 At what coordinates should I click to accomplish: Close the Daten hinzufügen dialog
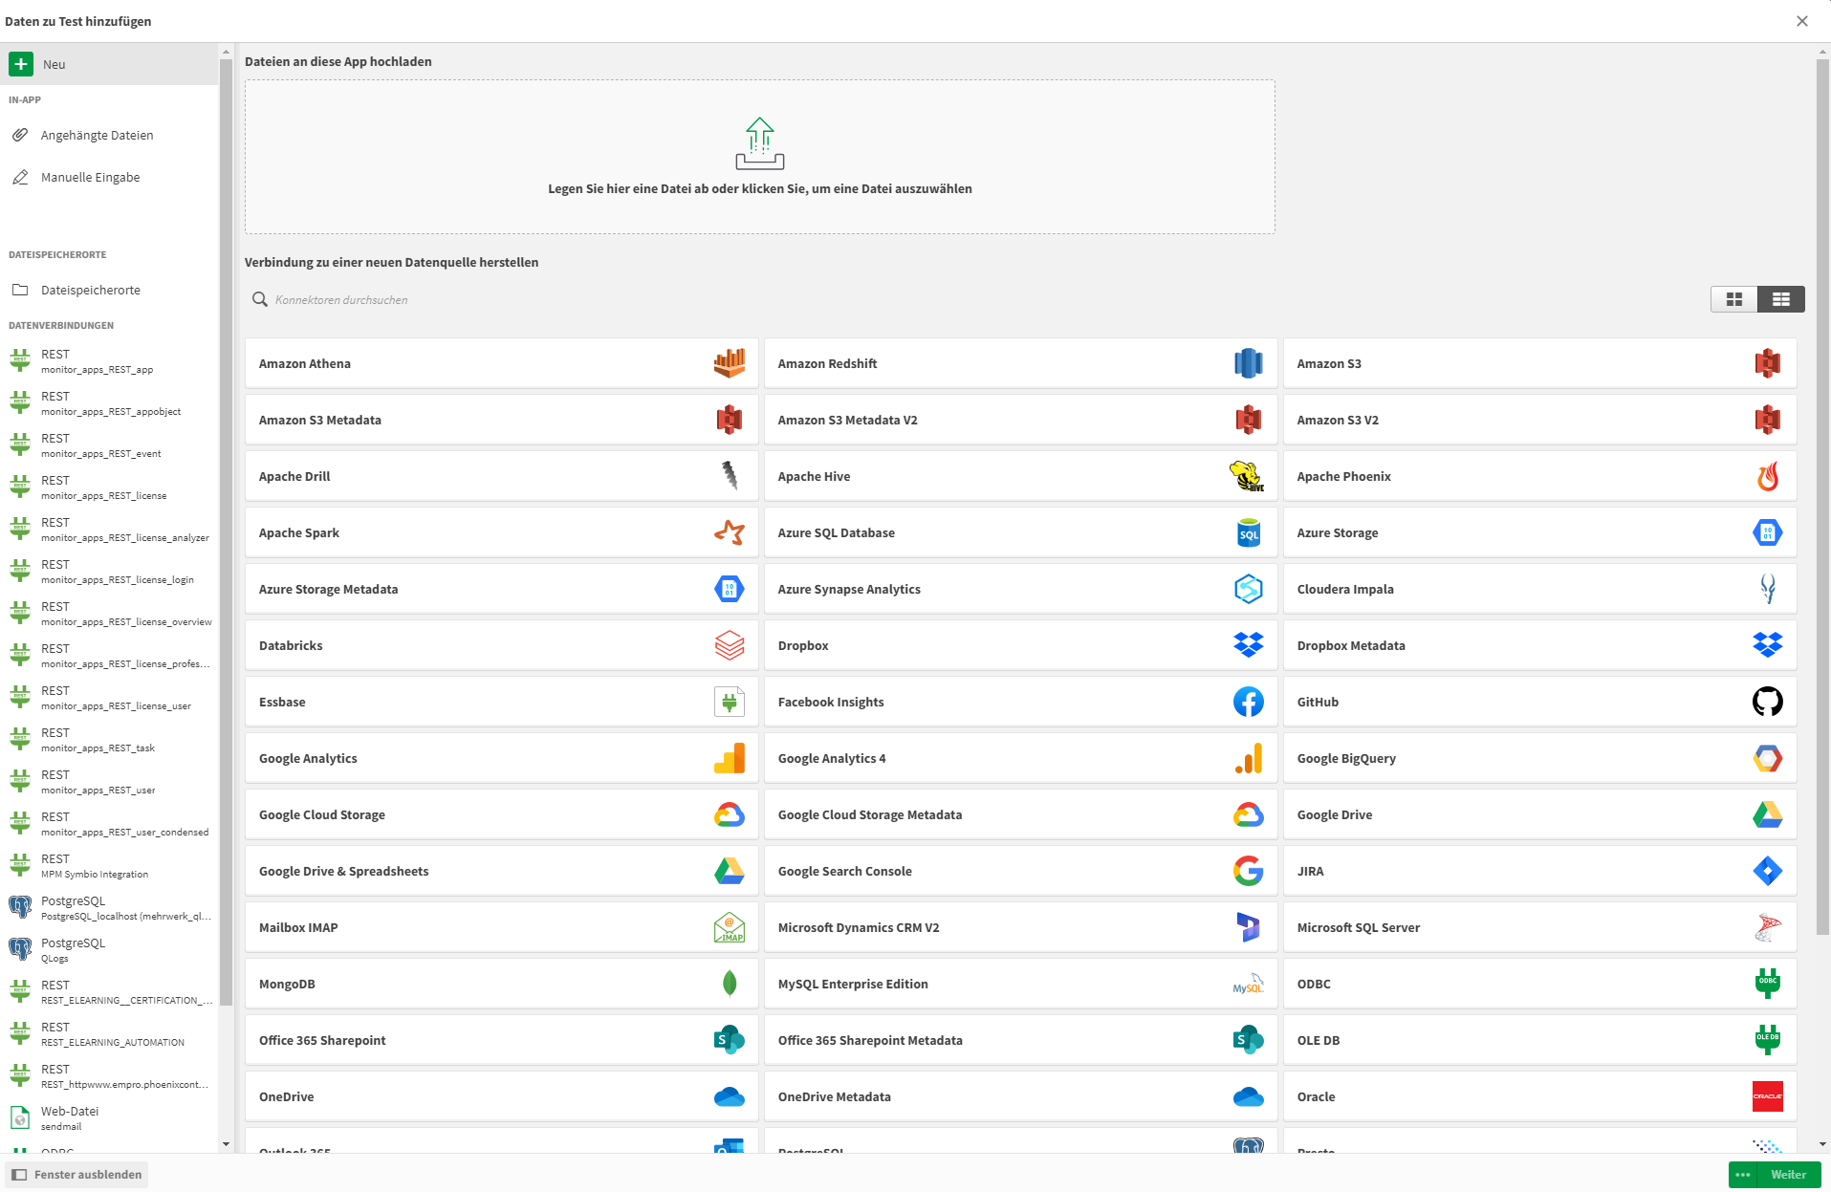(1801, 21)
